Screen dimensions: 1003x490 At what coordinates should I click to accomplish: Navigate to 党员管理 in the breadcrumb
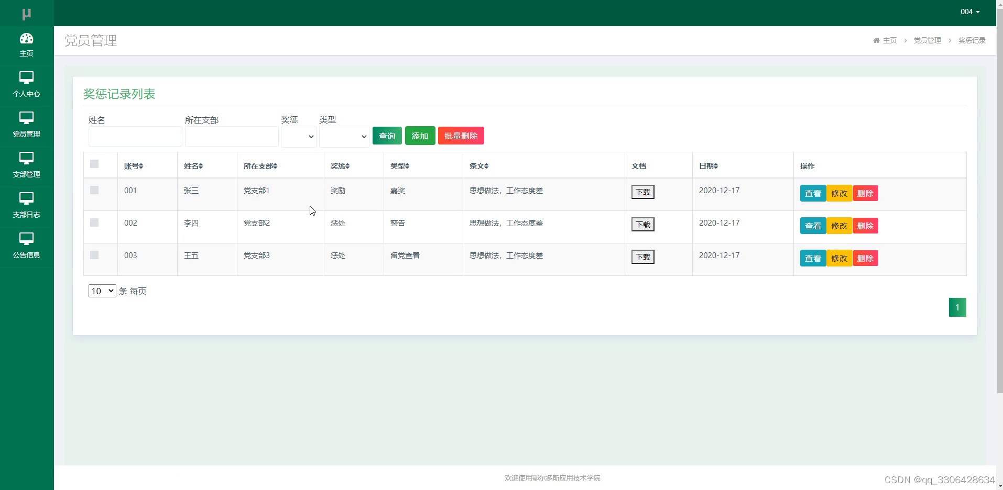click(926, 40)
